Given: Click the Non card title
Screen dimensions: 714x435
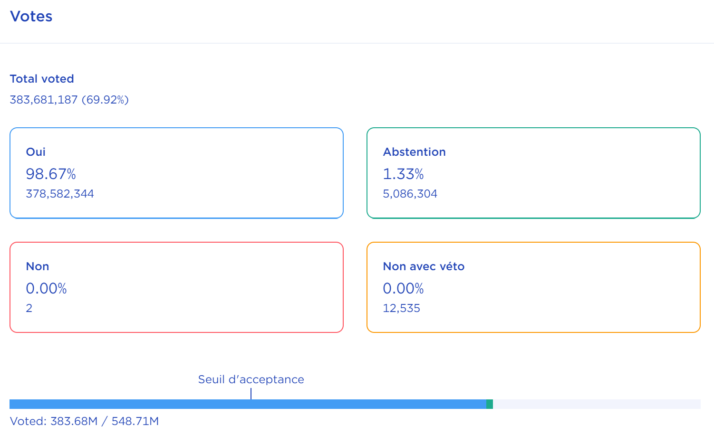Looking at the screenshot, I should [x=38, y=266].
